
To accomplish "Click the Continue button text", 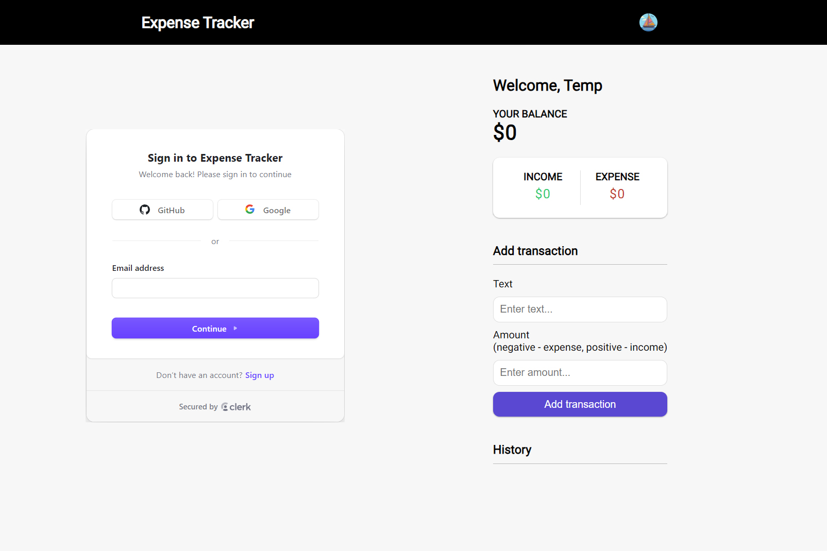I will click(209, 329).
